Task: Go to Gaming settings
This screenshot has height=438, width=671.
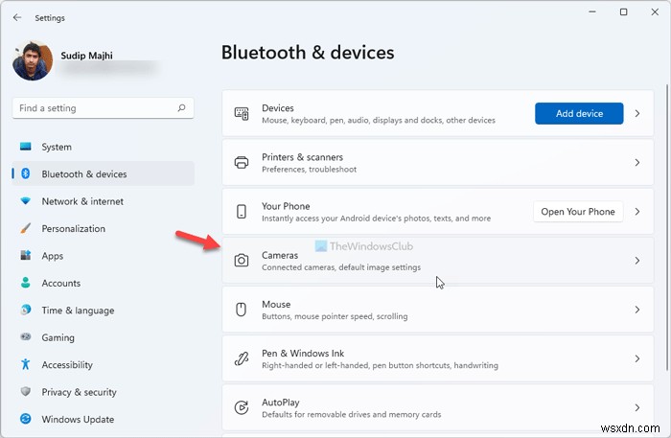Action: (104, 337)
